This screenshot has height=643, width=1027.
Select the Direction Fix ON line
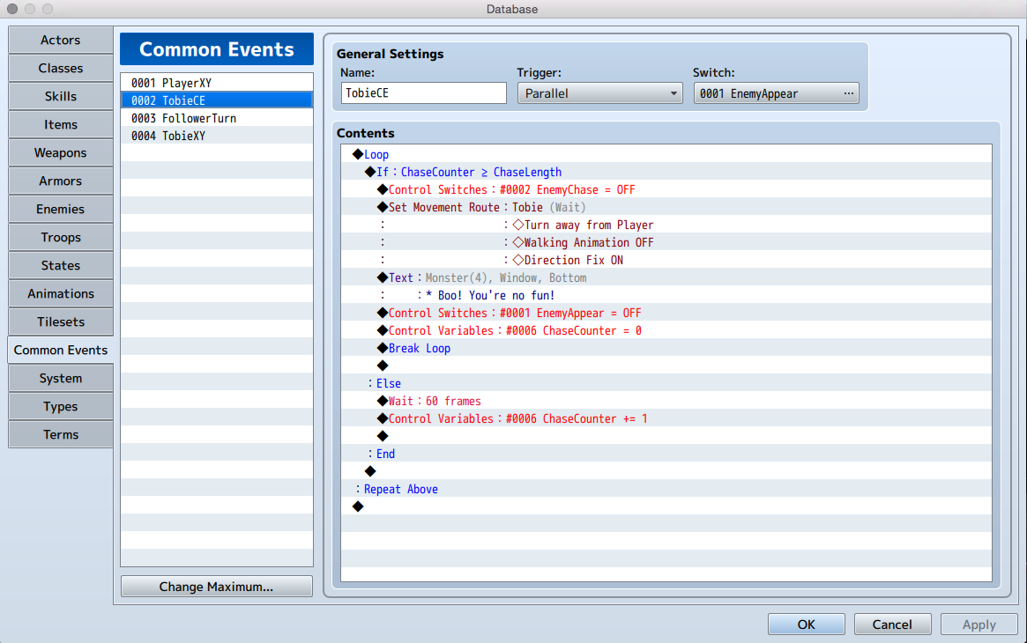666,261
